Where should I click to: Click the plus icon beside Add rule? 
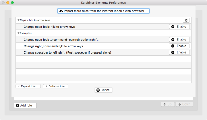[x=17, y=105]
